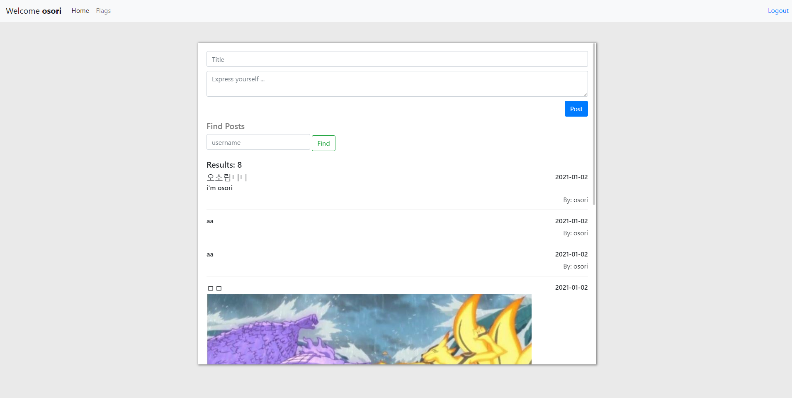792x398 pixels.
Task: Click the Find Posts heading
Action: [226, 126]
